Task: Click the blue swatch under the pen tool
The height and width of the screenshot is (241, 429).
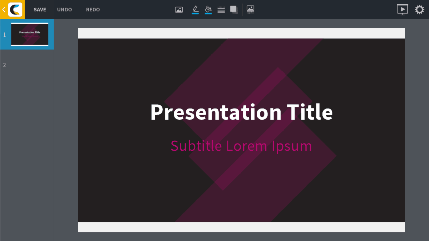Action: [x=195, y=13]
